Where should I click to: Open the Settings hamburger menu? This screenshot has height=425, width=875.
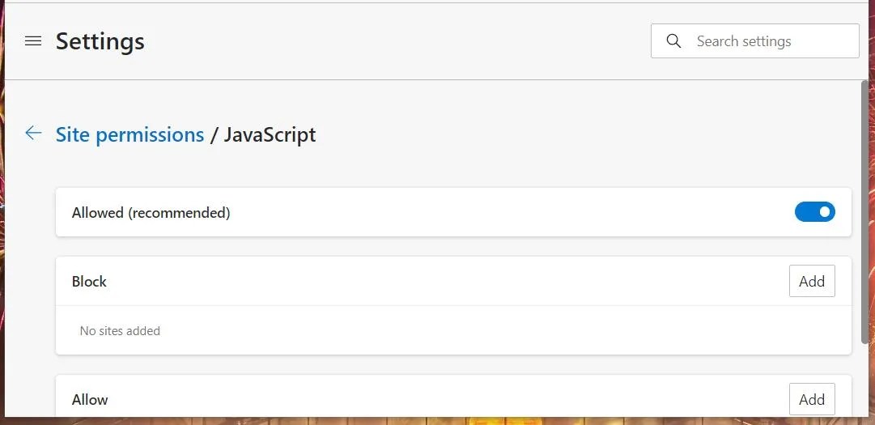coord(33,41)
